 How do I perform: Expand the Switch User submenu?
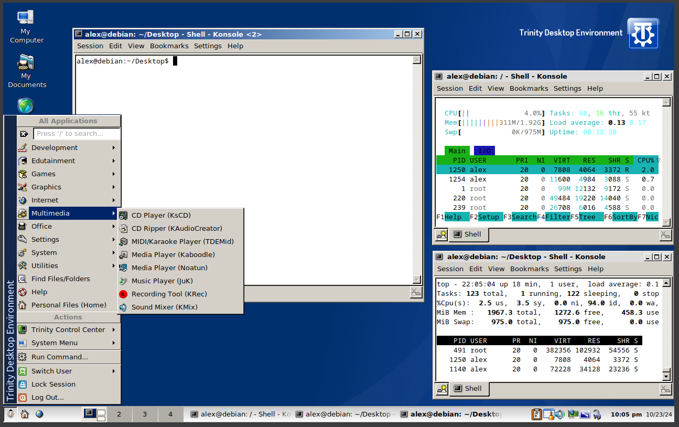click(x=51, y=371)
